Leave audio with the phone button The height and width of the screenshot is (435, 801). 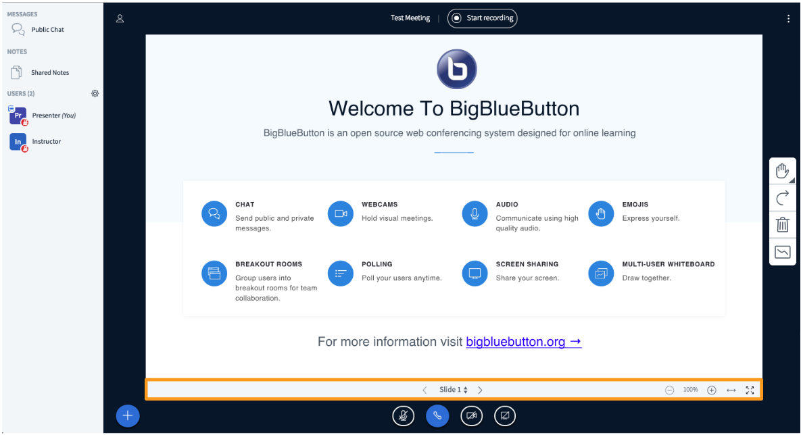click(437, 415)
